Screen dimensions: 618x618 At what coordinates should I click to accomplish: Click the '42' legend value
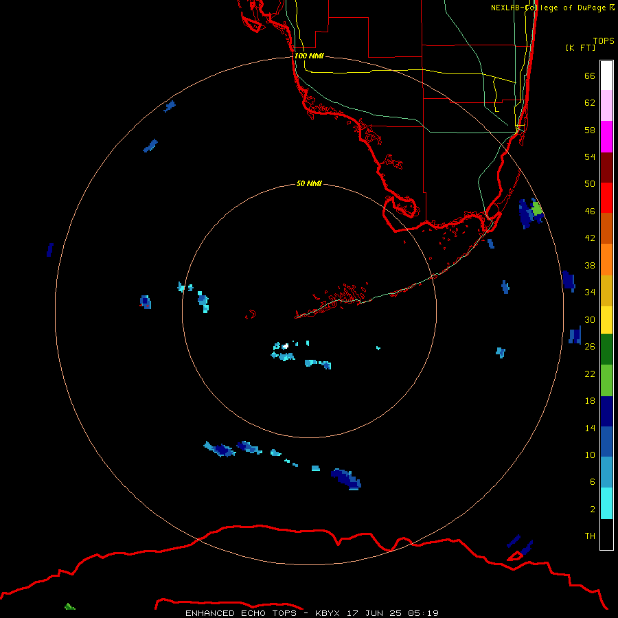point(590,238)
